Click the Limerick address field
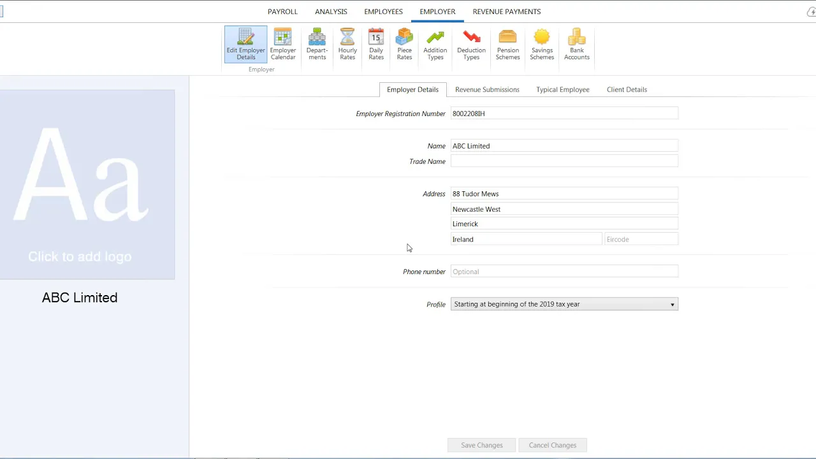816x459 pixels. pos(564,224)
